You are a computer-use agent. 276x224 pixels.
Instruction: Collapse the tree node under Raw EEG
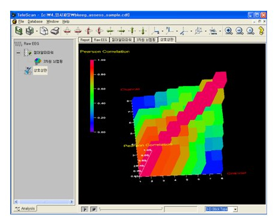[19, 53]
